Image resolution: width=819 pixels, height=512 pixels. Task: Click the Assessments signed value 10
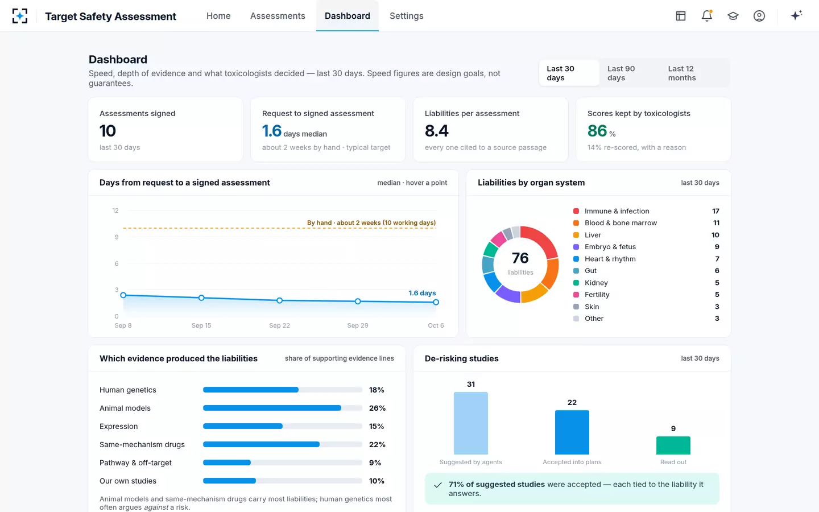point(107,131)
